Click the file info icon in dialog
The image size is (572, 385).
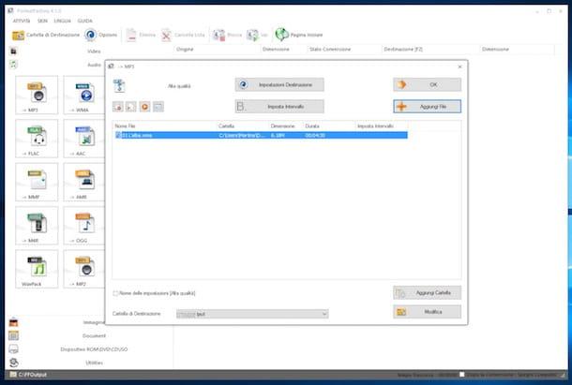coord(158,107)
